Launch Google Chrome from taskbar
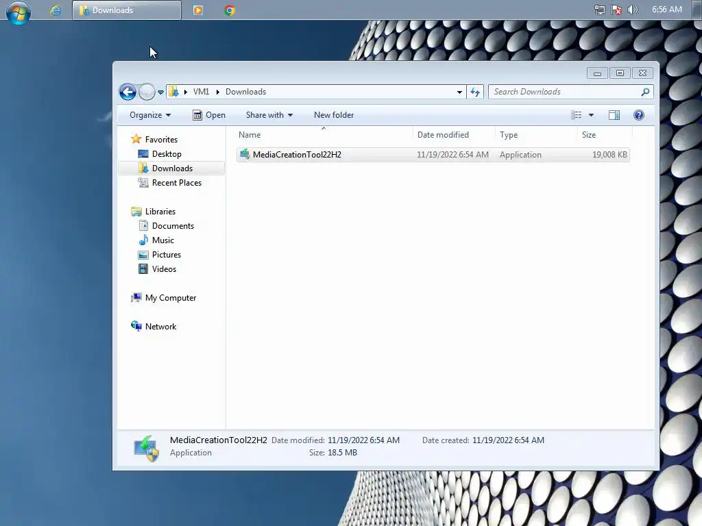Viewport: 702px width, 526px height. pos(230,10)
